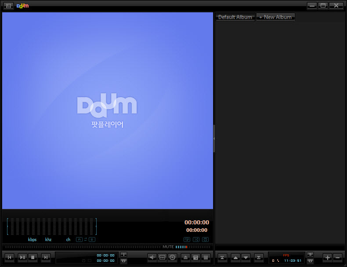The image size is (347, 267).
Task: Click the MUTE label
Action: pyautogui.click(x=168, y=247)
